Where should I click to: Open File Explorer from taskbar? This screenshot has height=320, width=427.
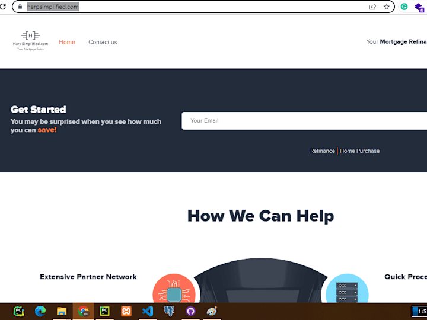[62, 311]
